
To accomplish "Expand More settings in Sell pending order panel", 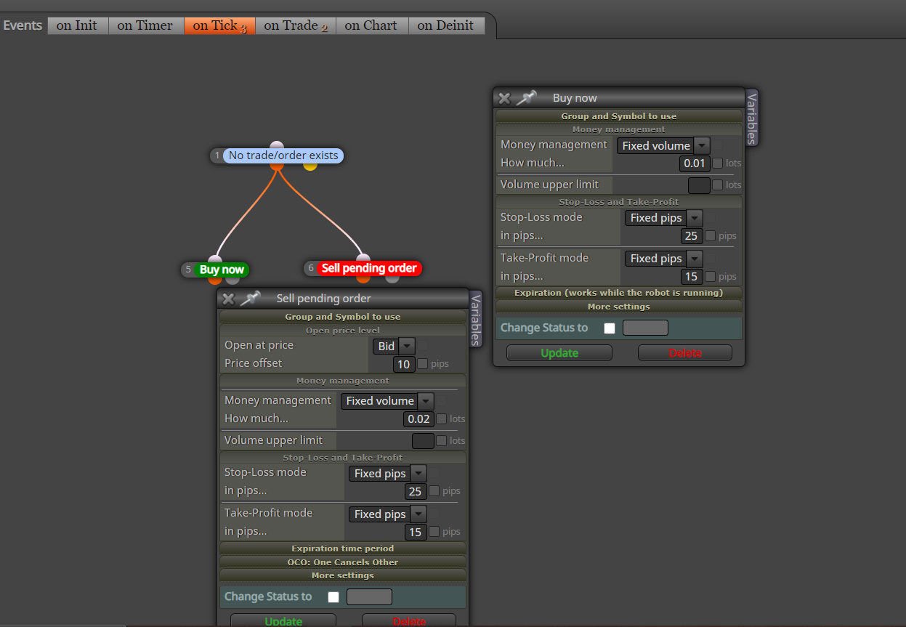I will click(x=343, y=575).
